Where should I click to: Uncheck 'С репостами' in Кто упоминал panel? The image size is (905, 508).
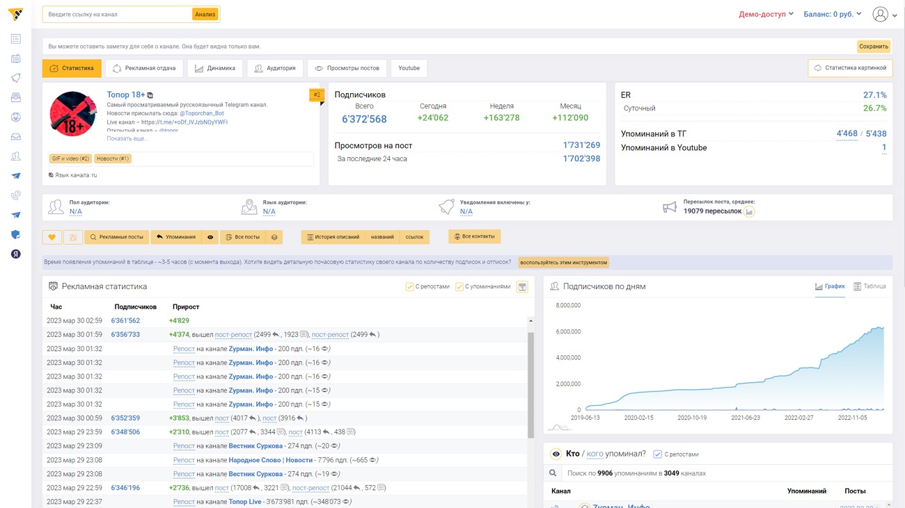[657, 454]
